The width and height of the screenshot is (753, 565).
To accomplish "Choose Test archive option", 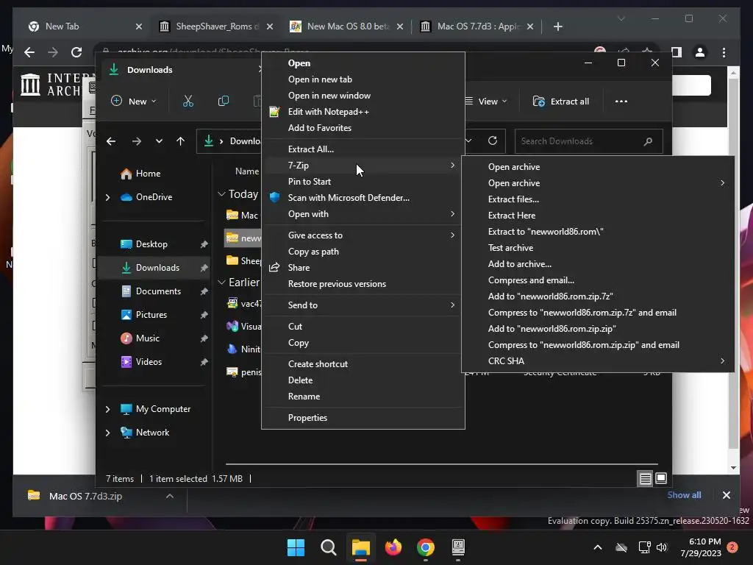I will tap(598, 247).
